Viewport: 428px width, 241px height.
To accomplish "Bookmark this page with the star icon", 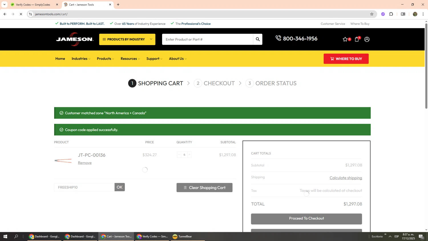I will (372, 14).
